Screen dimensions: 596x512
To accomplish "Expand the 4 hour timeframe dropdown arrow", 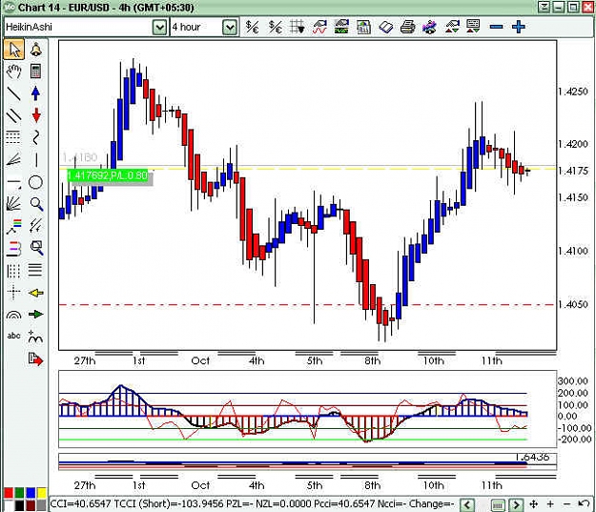I will click(230, 28).
